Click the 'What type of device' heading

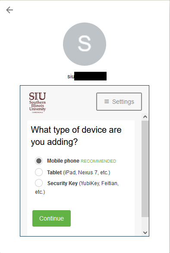point(76,136)
